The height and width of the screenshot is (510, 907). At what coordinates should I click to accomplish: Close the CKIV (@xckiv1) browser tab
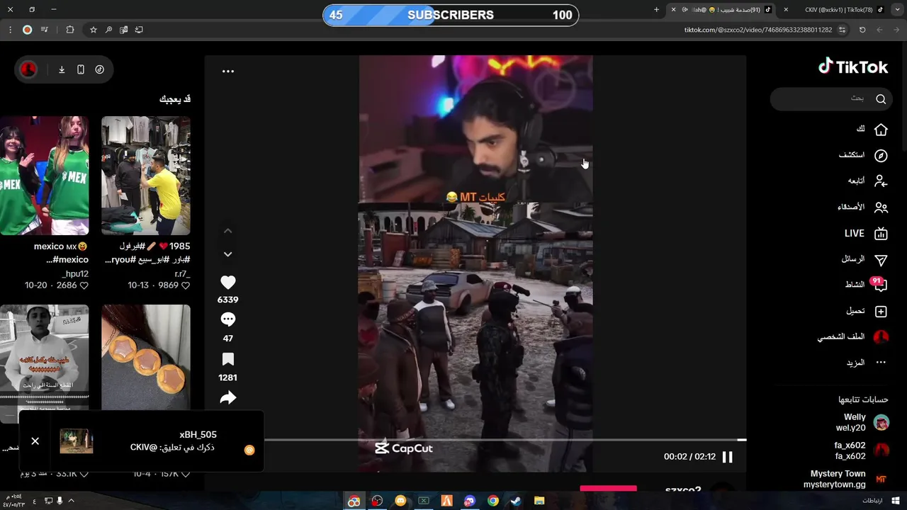786,9
